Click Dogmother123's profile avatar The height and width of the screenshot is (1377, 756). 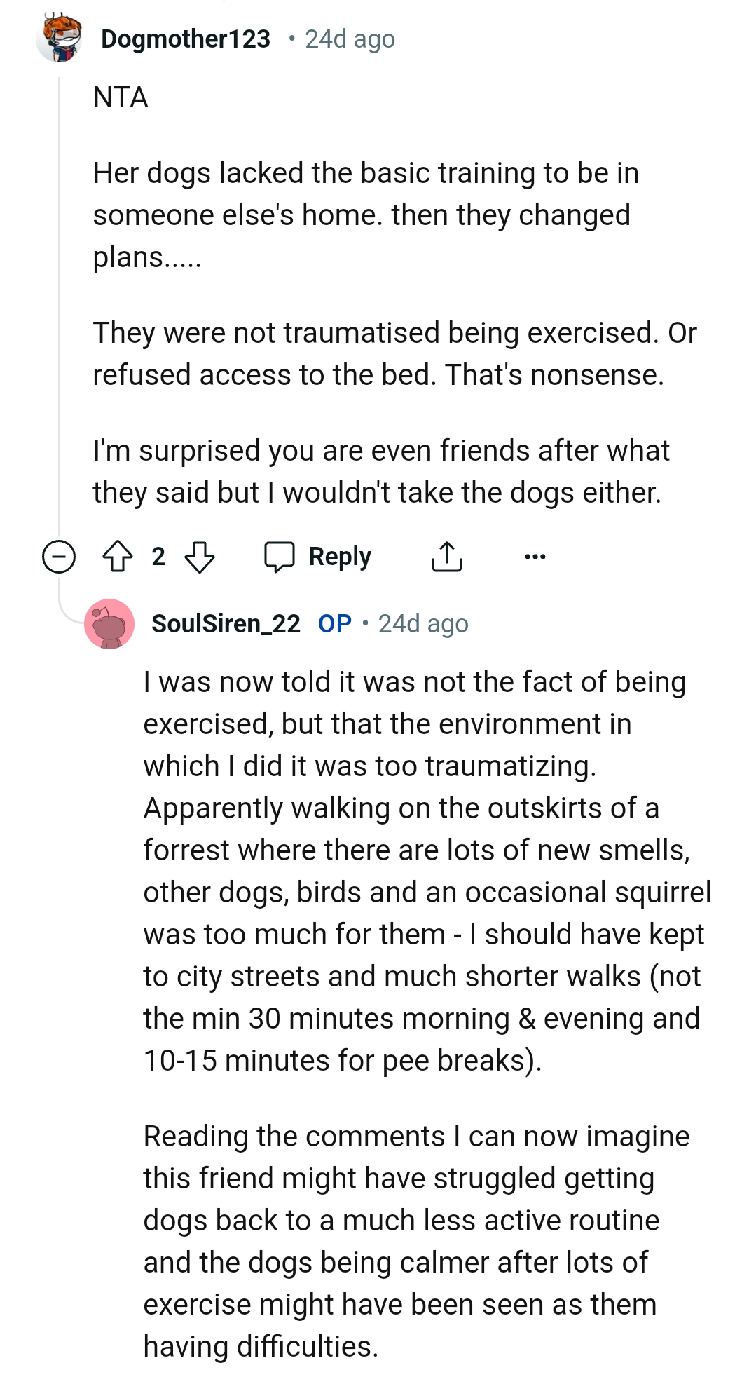[61, 39]
